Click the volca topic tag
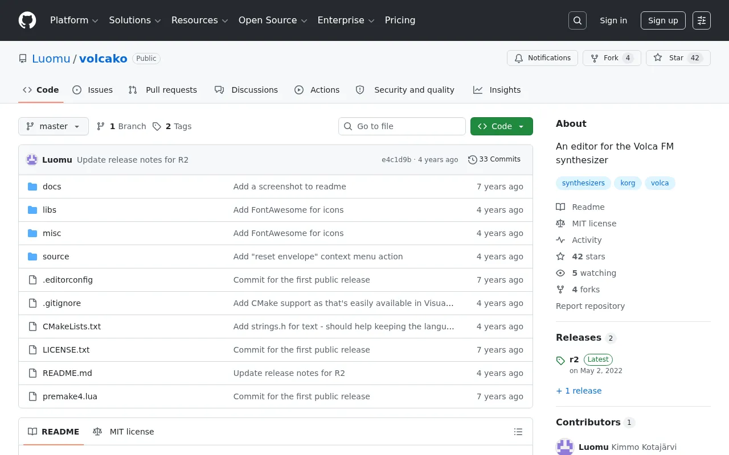 [x=660, y=183]
